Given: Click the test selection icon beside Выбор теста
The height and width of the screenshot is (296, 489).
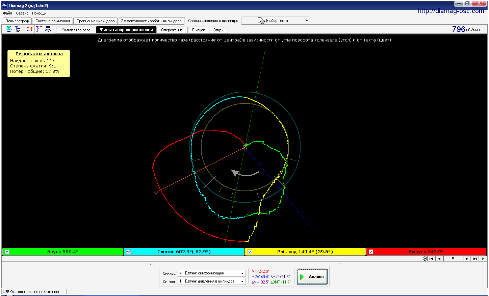Looking at the screenshot, I should (261, 21).
